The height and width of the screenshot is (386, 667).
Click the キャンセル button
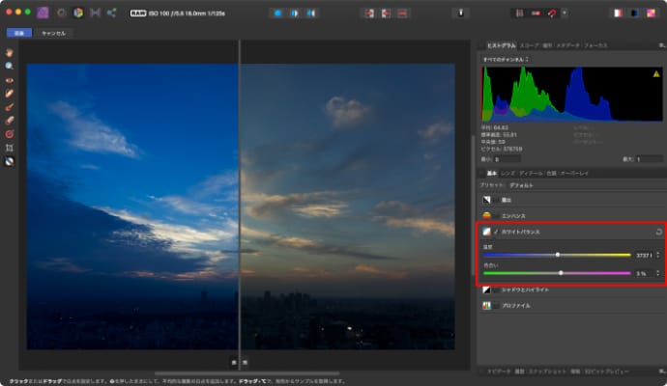[53, 33]
